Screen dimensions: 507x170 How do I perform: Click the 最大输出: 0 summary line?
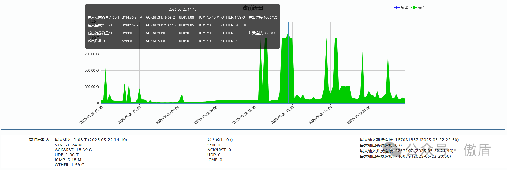point(220,140)
